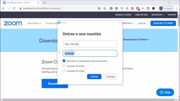Click the SIGN IN link
This screenshot has height=101, width=180.
pos(142,23)
